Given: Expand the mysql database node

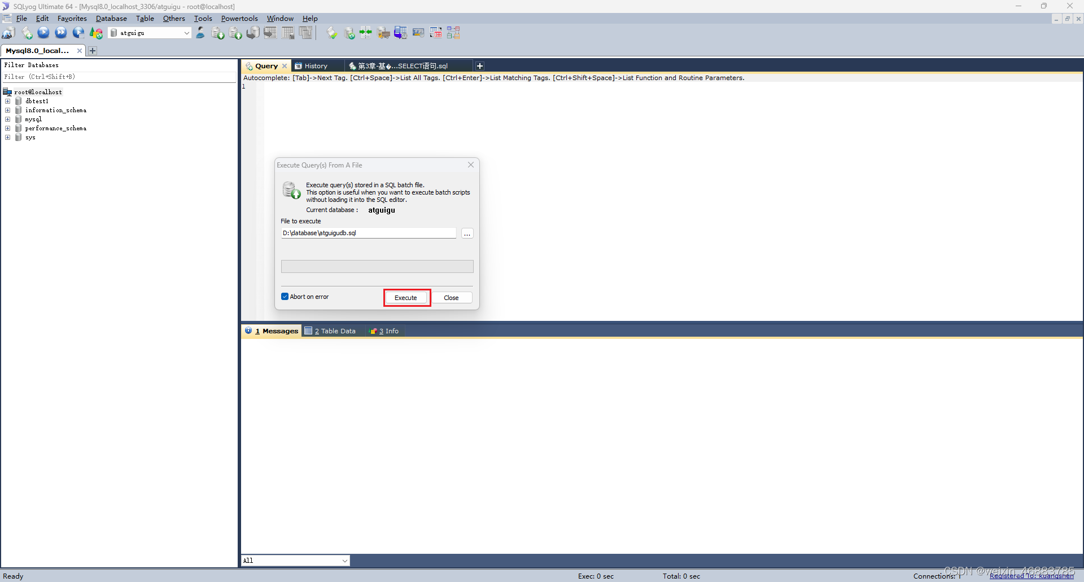Looking at the screenshot, I should [x=8, y=120].
